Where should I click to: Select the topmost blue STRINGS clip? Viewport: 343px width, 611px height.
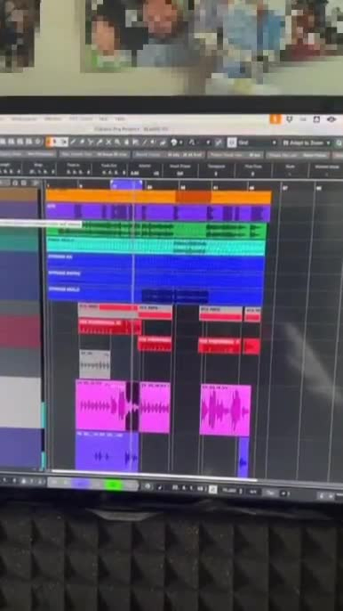[x=155, y=262]
